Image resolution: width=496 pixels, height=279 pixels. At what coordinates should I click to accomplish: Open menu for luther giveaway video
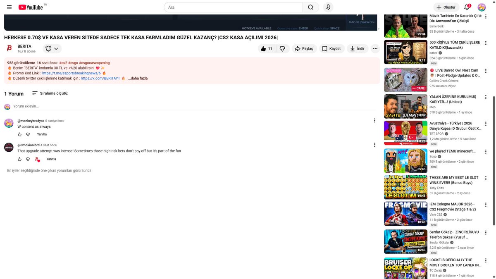485,43
